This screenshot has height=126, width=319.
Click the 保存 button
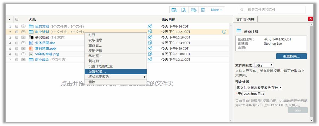[x=298, y=110]
